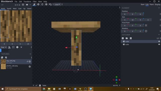This screenshot has height=91, width=161.
Task: Collapse the Textures panel
Action: [x=30, y=54]
